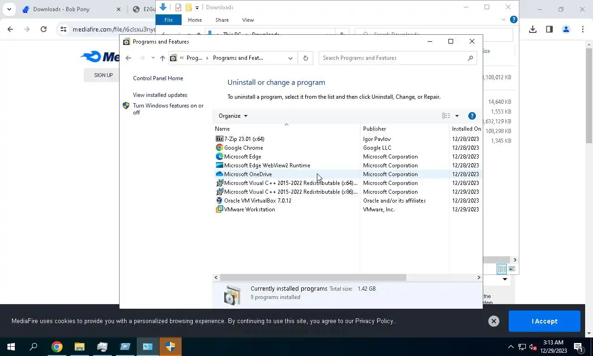Select the Visual C++ (x86) redistributable icon
The image size is (593, 356).
point(220,192)
